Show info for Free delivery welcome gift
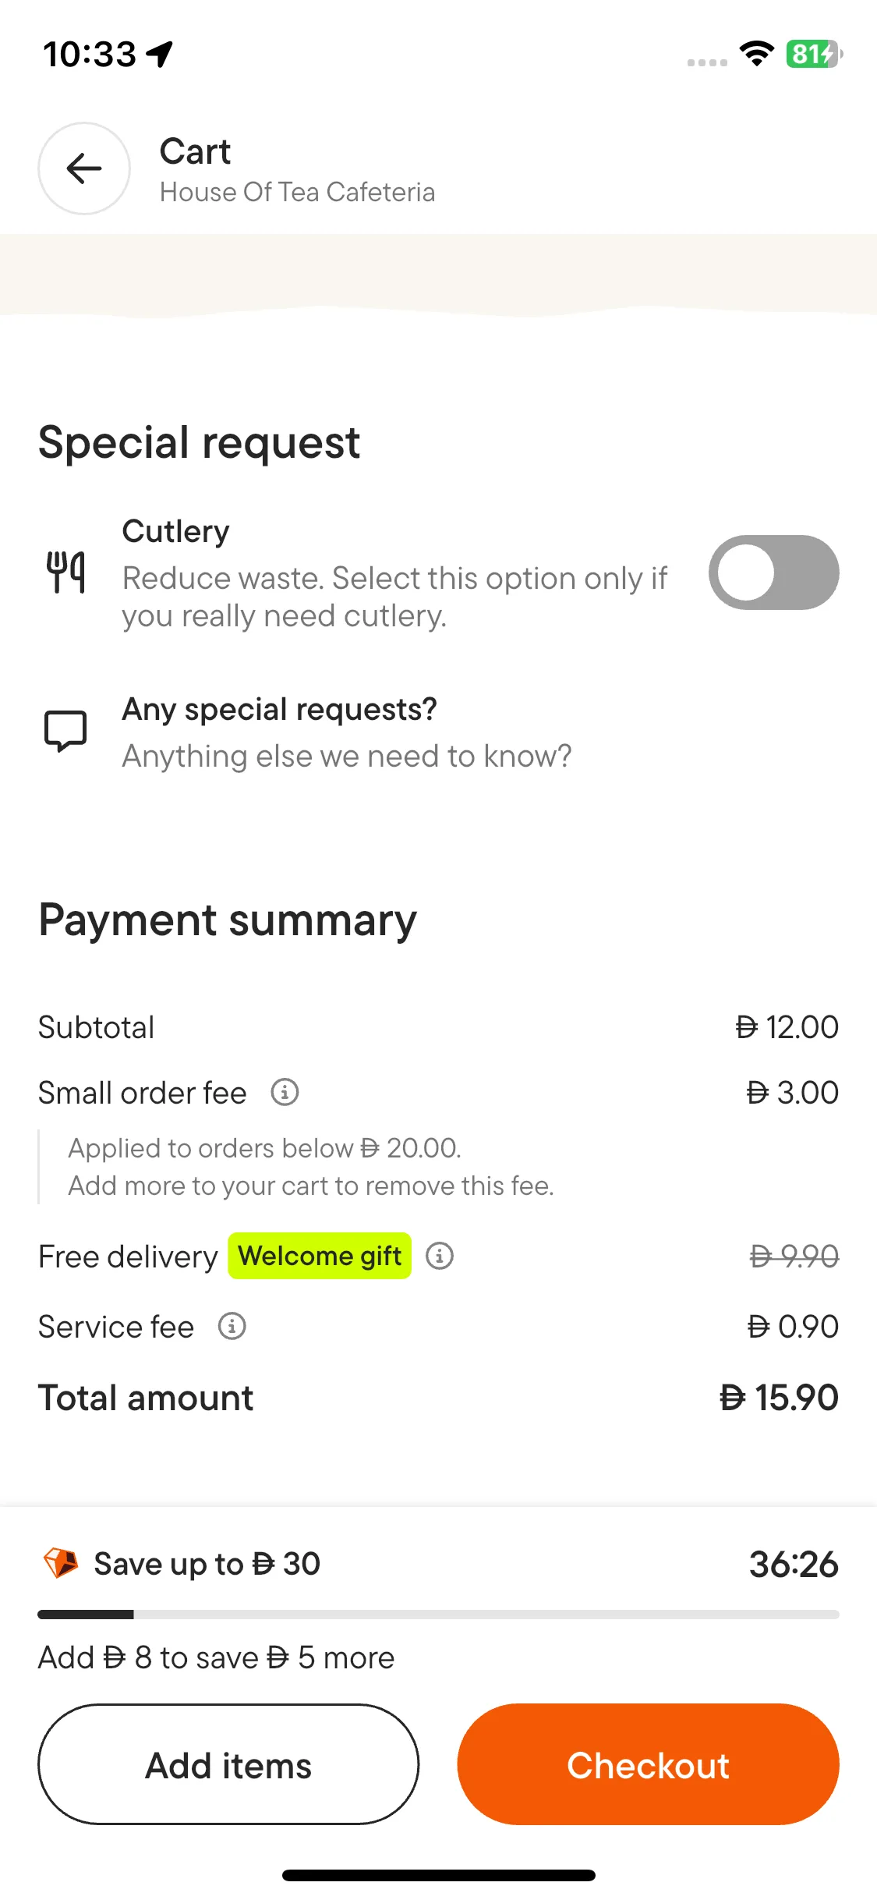877x1900 pixels. pos(440,1256)
